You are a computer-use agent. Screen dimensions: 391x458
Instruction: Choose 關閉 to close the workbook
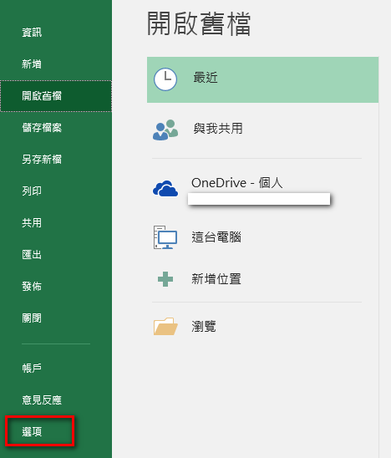pos(32,318)
